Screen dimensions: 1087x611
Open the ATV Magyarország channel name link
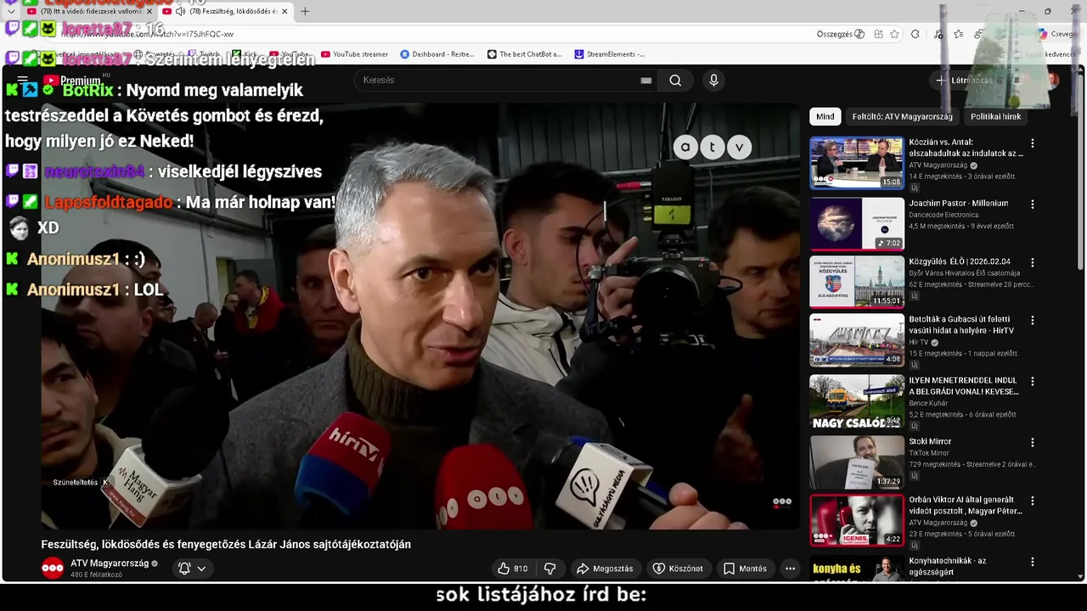tap(110, 563)
